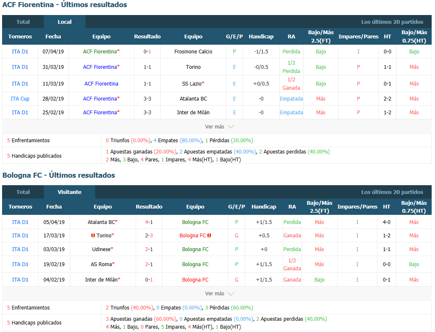The width and height of the screenshot is (435, 332).
Task: Click "5 Handicaps publicados" label under Bologna table
Action: tap(34, 323)
